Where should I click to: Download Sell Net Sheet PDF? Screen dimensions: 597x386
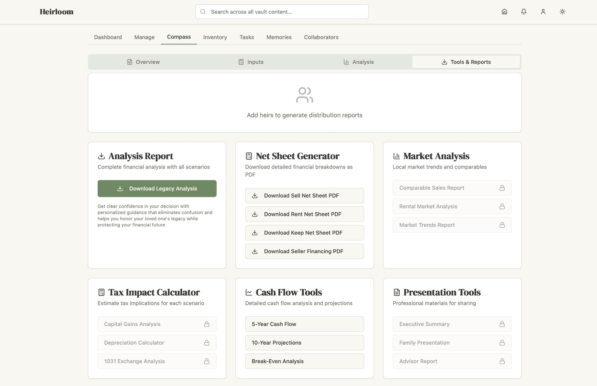304,196
